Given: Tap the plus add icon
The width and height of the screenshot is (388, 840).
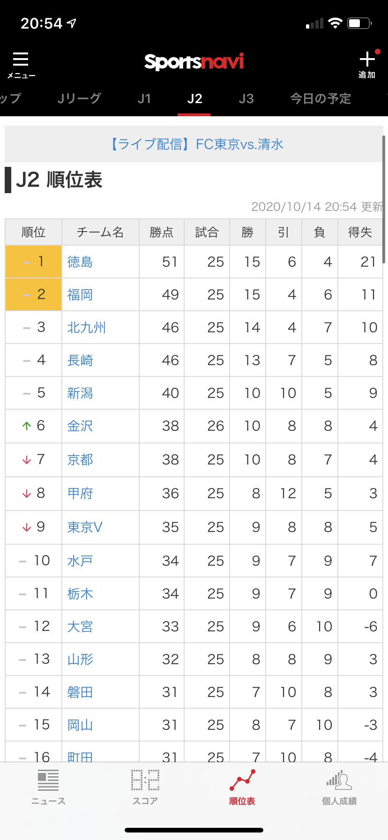Looking at the screenshot, I should click(367, 60).
